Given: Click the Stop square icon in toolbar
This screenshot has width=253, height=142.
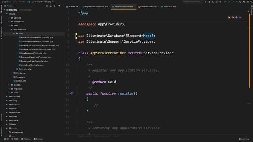Looking at the screenshot, I should click(221, 2).
